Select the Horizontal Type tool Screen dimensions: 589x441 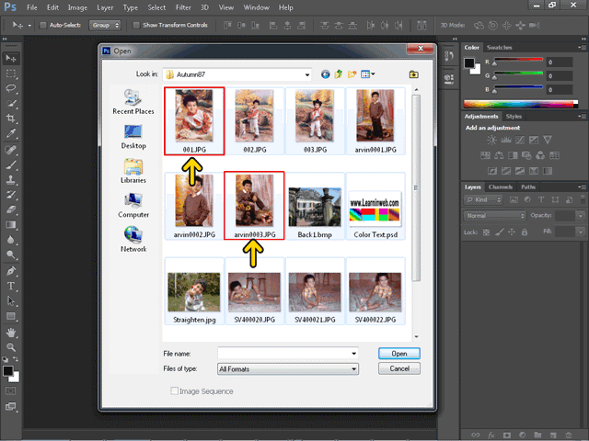[10, 286]
